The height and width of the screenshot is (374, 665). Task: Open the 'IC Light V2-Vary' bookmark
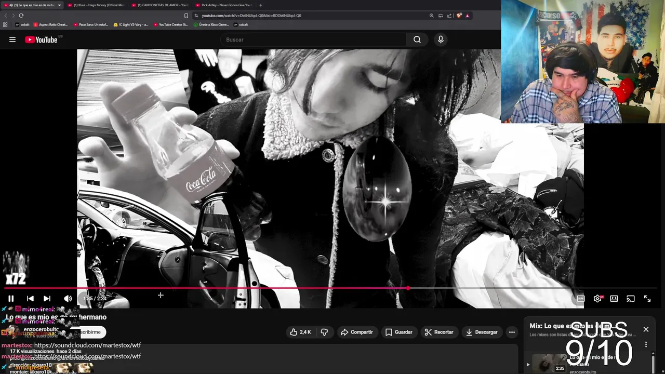(131, 24)
